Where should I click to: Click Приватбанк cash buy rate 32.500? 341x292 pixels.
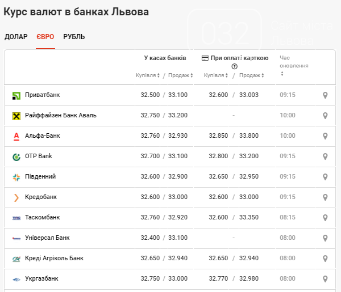(150, 95)
